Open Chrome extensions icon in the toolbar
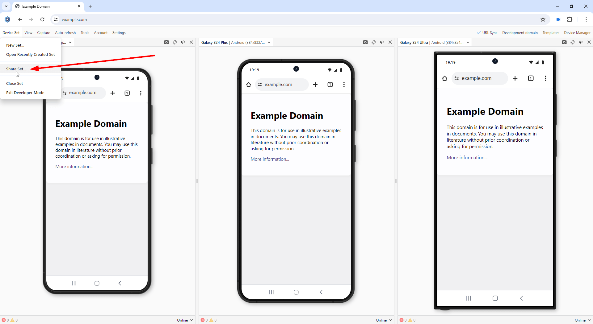This screenshot has width=593, height=324. tap(570, 19)
